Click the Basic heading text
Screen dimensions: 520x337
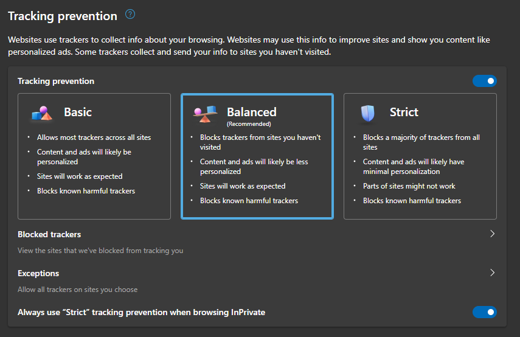78,112
